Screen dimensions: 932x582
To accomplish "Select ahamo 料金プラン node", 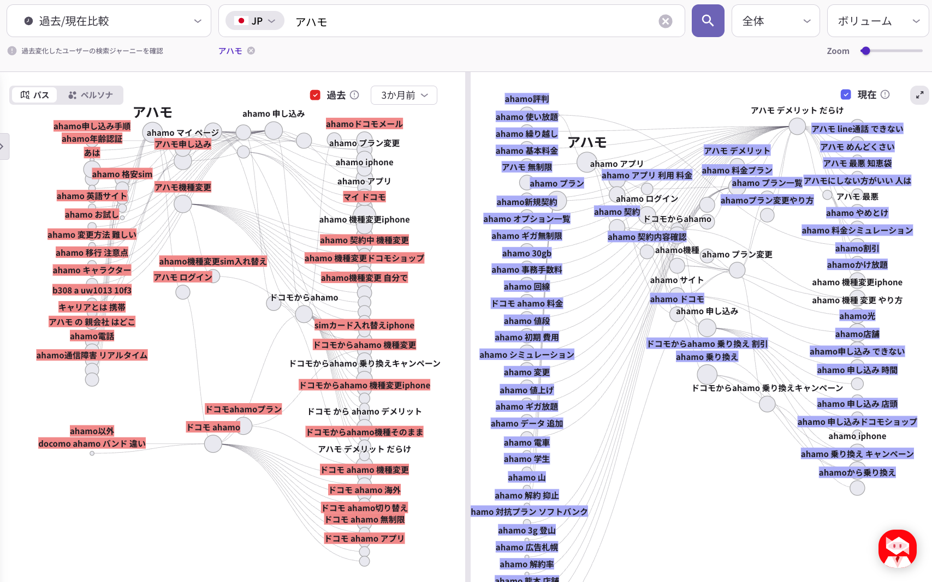I will [x=737, y=170].
